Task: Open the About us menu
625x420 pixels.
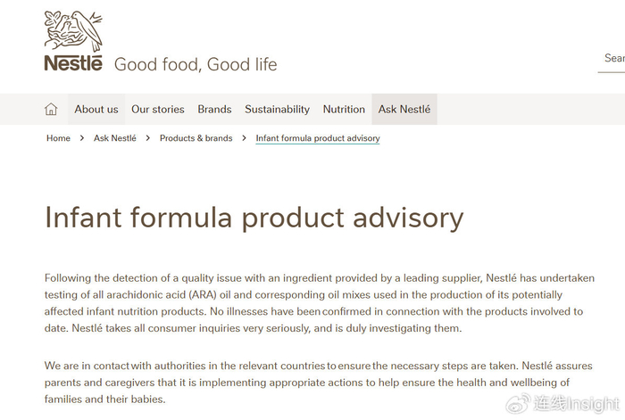Action: coord(96,110)
